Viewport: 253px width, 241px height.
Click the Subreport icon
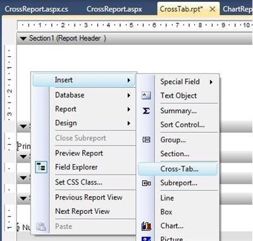pos(146,183)
